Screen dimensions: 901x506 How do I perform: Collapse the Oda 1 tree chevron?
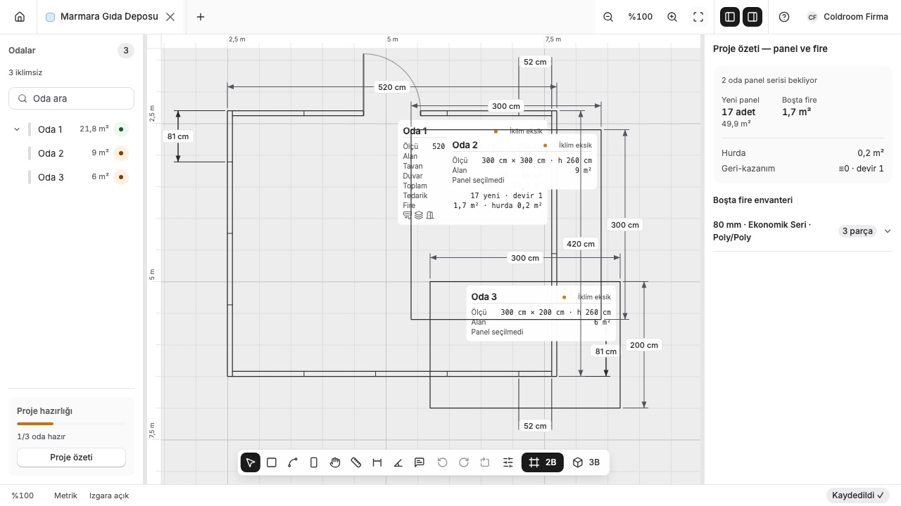(x=17, y=129)
